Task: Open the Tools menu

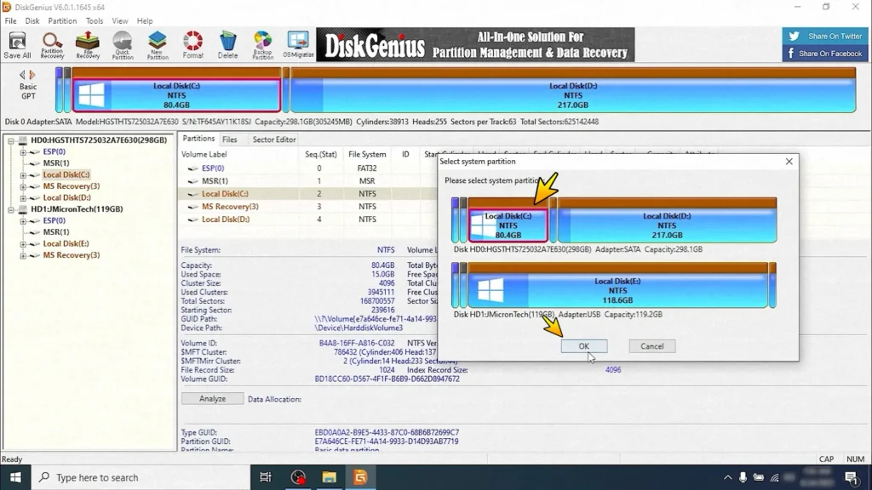Action: click(x=94, y=20)
